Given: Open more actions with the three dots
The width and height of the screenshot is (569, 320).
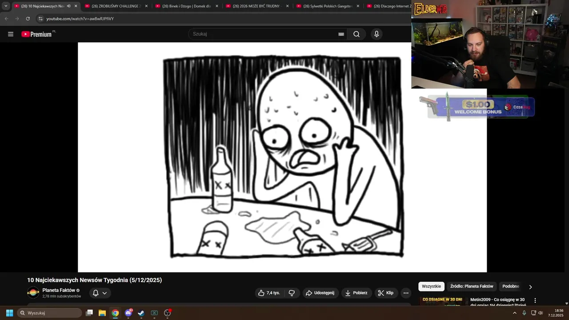Looking at the screenshot, I should [406, 293].
